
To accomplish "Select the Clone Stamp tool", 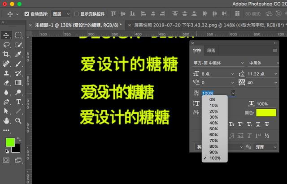I will (x=6, y=73).
